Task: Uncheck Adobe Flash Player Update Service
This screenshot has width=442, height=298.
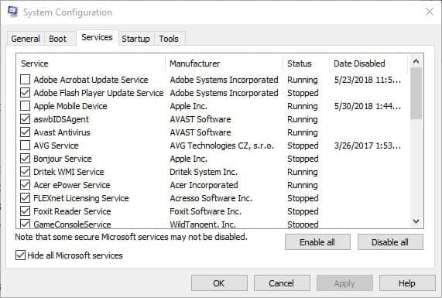Action: pyautogui.click(x=25, y=93)
